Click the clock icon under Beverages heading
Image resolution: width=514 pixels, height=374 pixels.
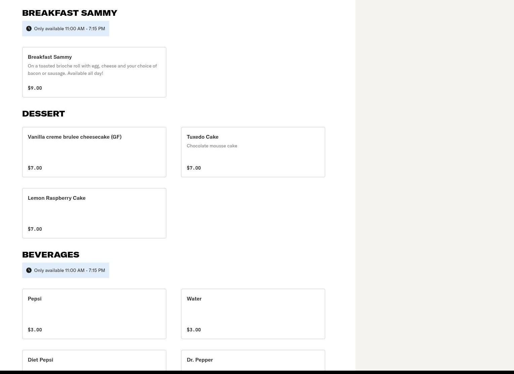29,270
